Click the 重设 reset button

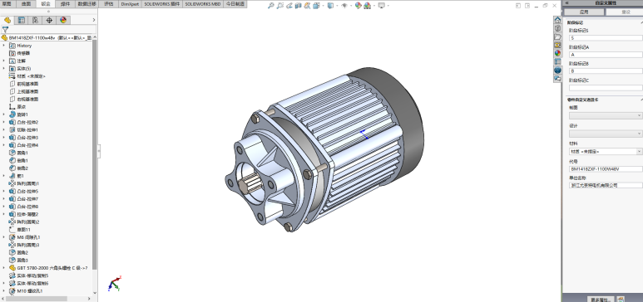coord(625,12)
